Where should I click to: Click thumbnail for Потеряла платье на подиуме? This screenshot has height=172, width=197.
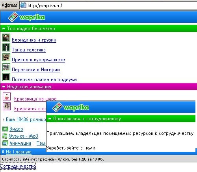click(6, 77)
